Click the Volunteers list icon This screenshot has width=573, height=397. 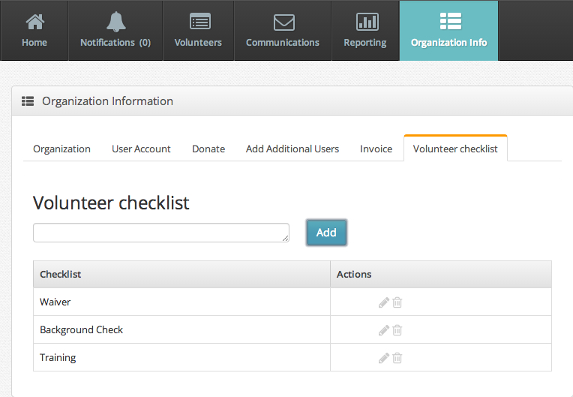point(200,21)
